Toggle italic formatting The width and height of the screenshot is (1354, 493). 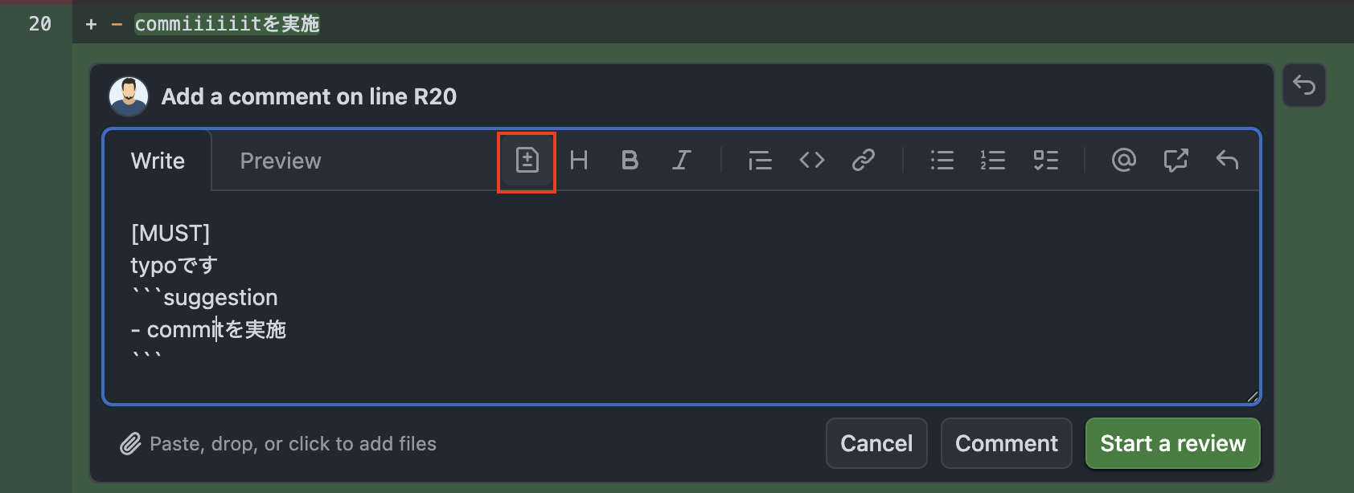click(x=680, y=161)
